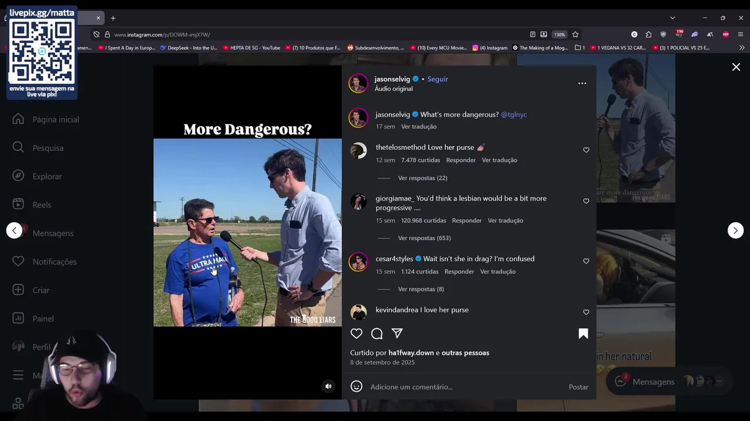Click the Adicione um comentário field
The image size is (750, 421).
tap(466, 387)
